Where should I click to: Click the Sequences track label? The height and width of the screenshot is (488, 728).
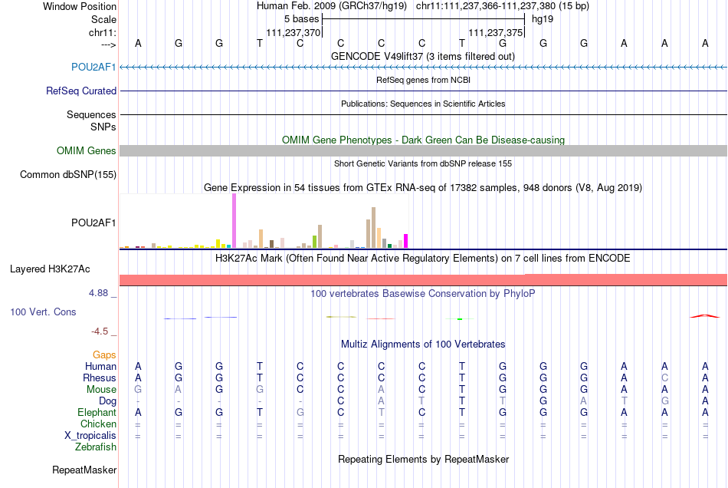point(91,115)
